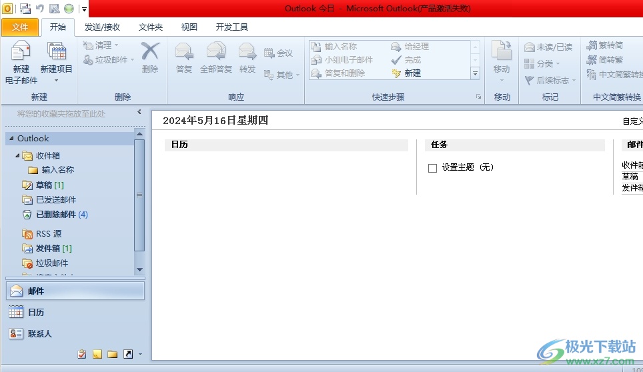Collapse the Inbox (收件箱) folder tree
Viewport: 643px width, 372px height.
pyautogui.click(x=17, y=156)
